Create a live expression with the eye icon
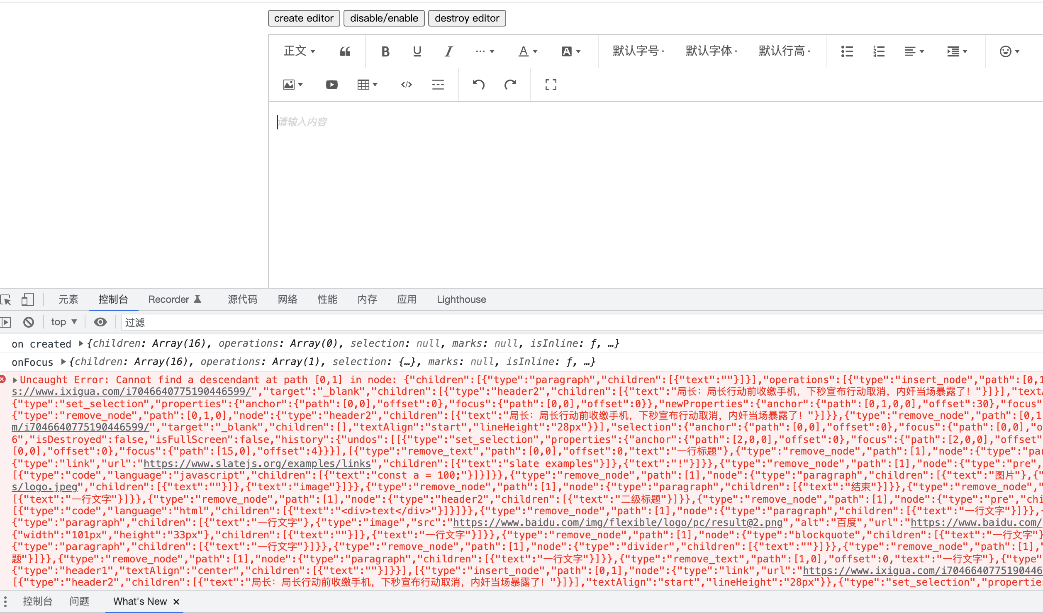 coord(100,322)
